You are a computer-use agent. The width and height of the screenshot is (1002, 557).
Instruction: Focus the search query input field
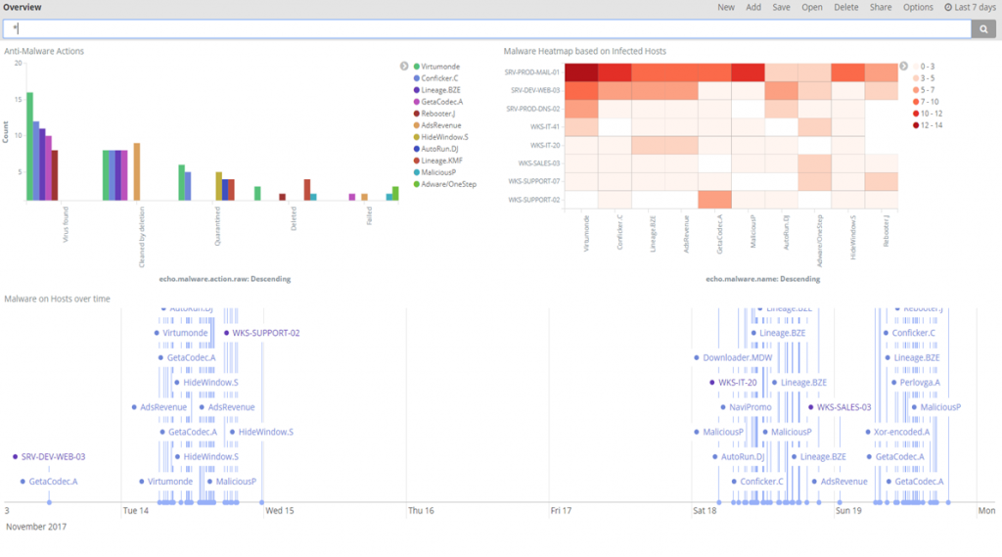(x=489, y=29)
